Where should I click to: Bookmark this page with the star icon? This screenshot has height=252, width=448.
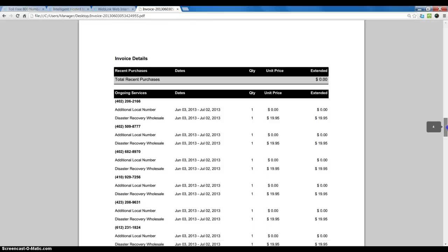tap(414, 16)
